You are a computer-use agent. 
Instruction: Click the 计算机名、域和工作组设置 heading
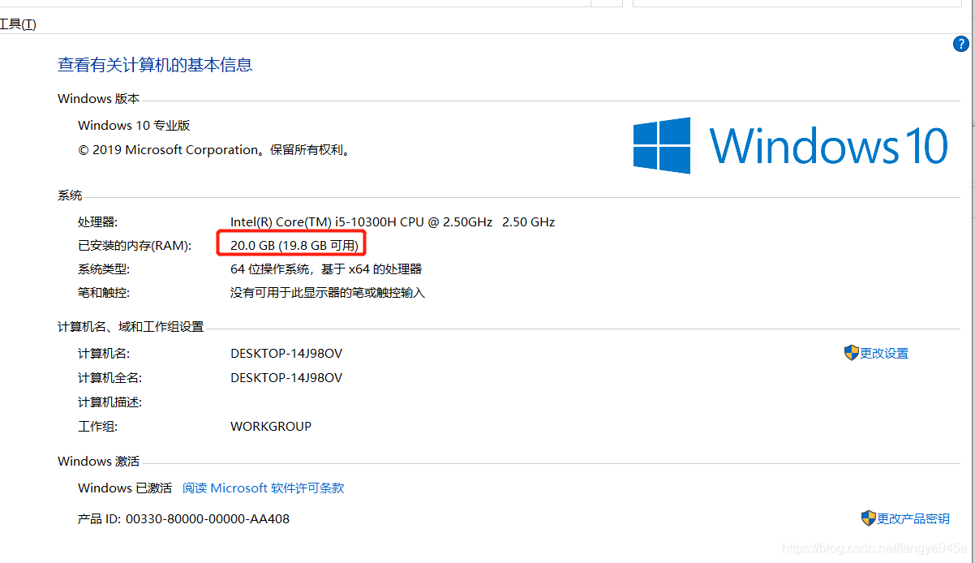coord(131,327)
